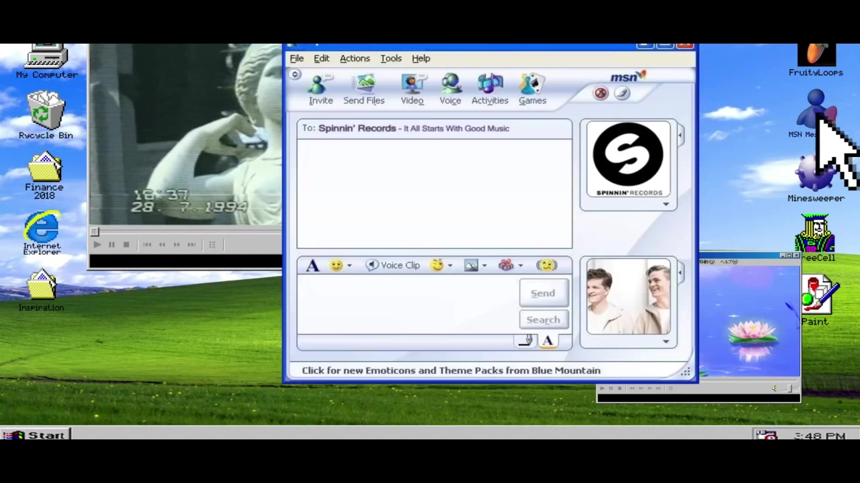The width and height of the screenshot is (860, 483).
Task: Toggle toolbar menu round arrow button
Action: [x=295, y=74]
